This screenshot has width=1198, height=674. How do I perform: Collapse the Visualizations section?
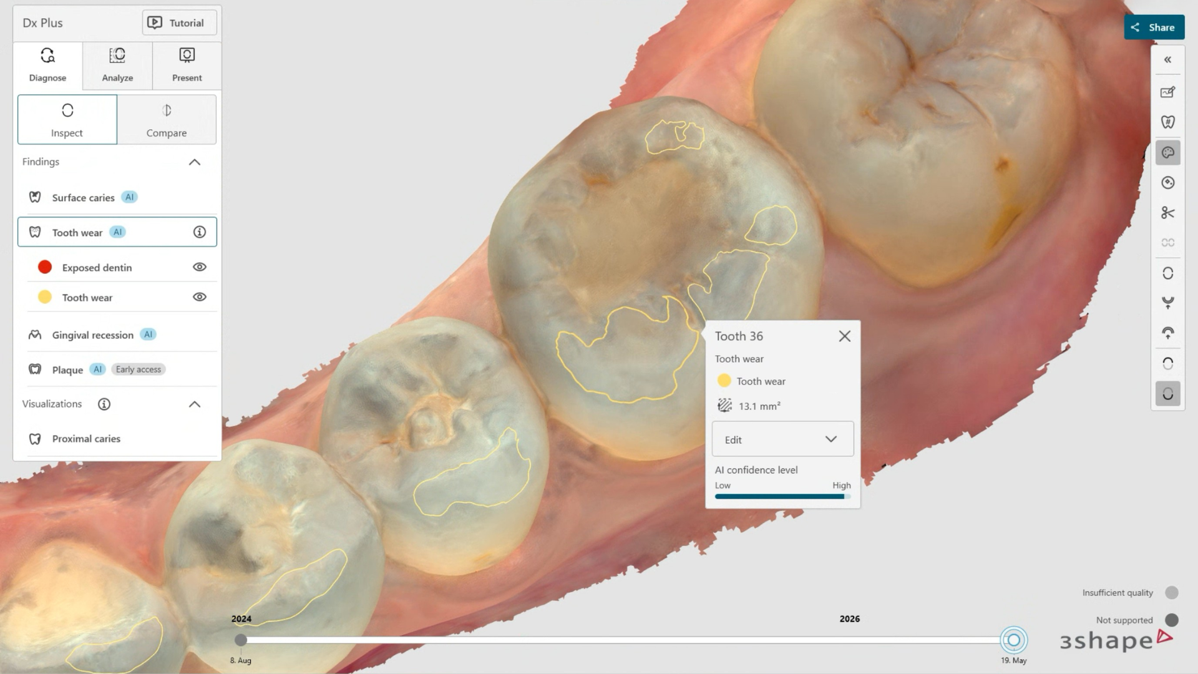pyautogui.click(x=195, y=404)
